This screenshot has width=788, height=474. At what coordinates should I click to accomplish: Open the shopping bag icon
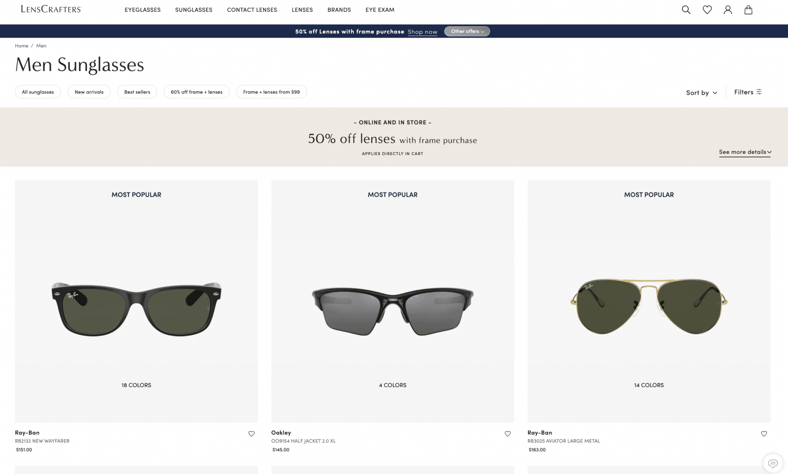click(748, 10)
